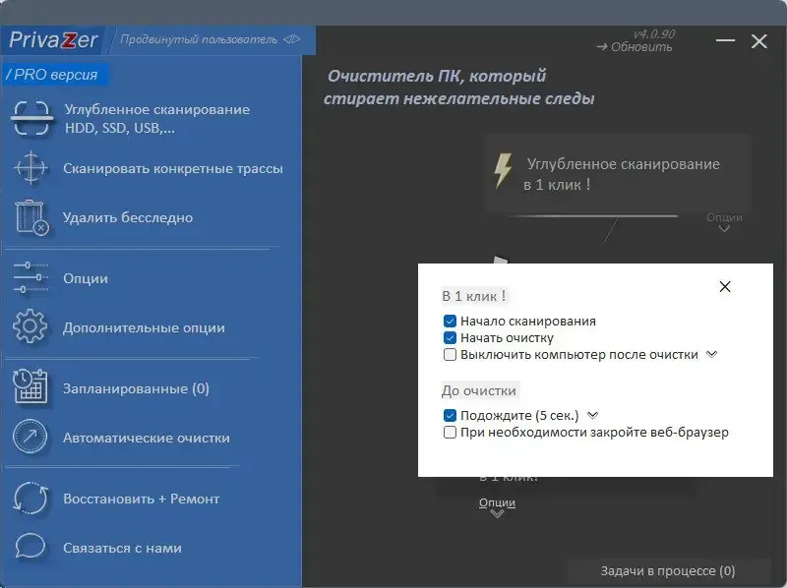Click the PrivaZer logo
The height and width of the screenshot is (588, 787).
pyautogui.click(x=53, y=39)
